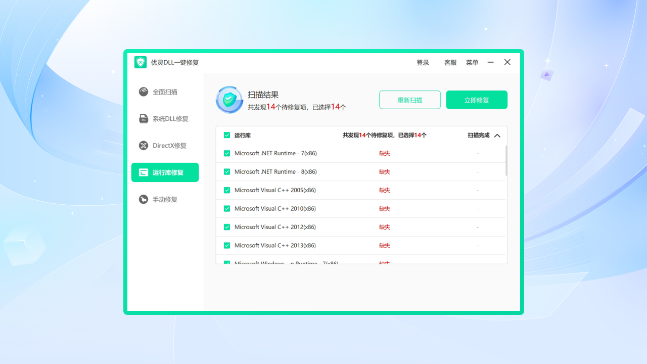647x364 pixels.
Task: Start repair with 立即修复 button
Action: click(476, 100)
